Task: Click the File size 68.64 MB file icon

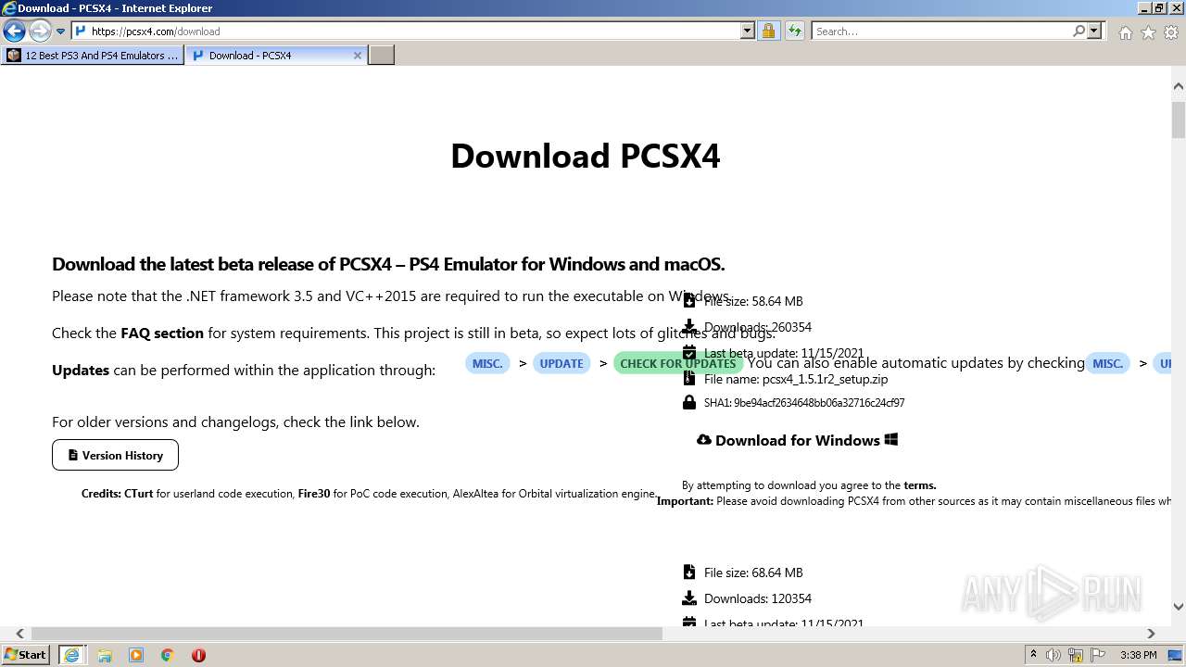Action: click(x=688, y=572)
